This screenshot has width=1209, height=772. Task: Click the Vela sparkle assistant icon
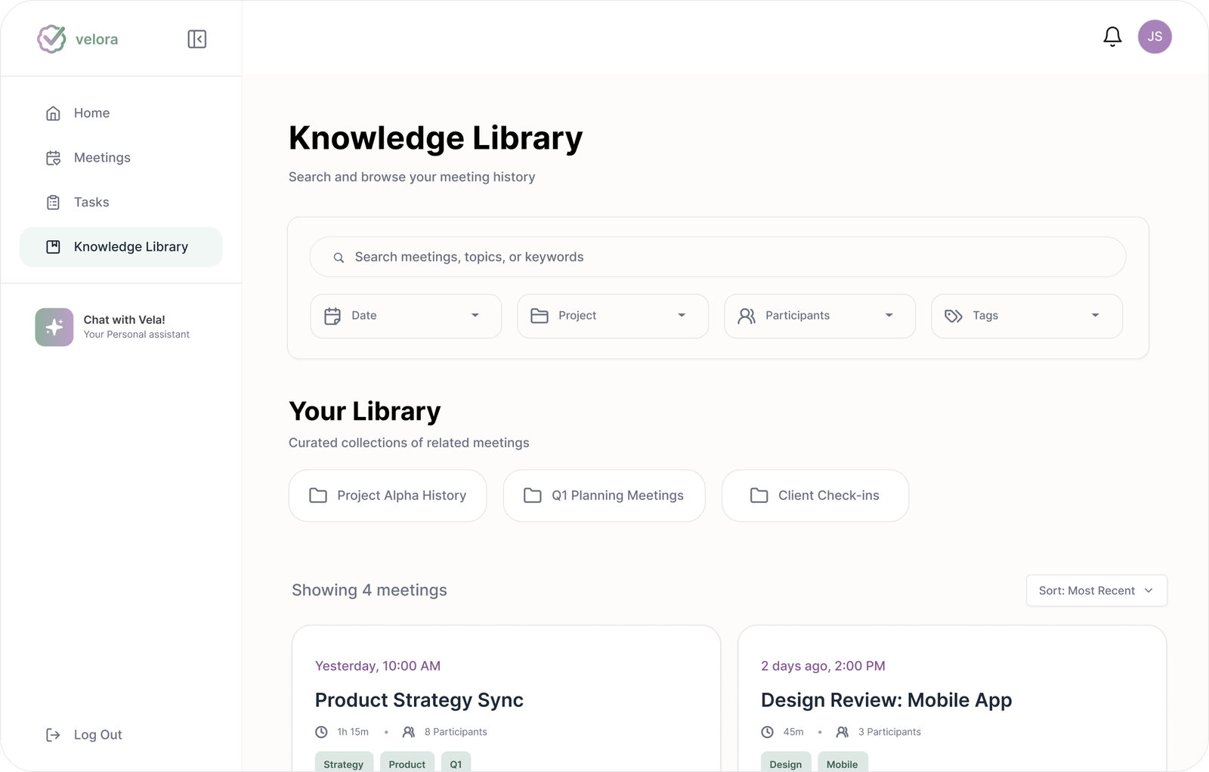(54, 327)
